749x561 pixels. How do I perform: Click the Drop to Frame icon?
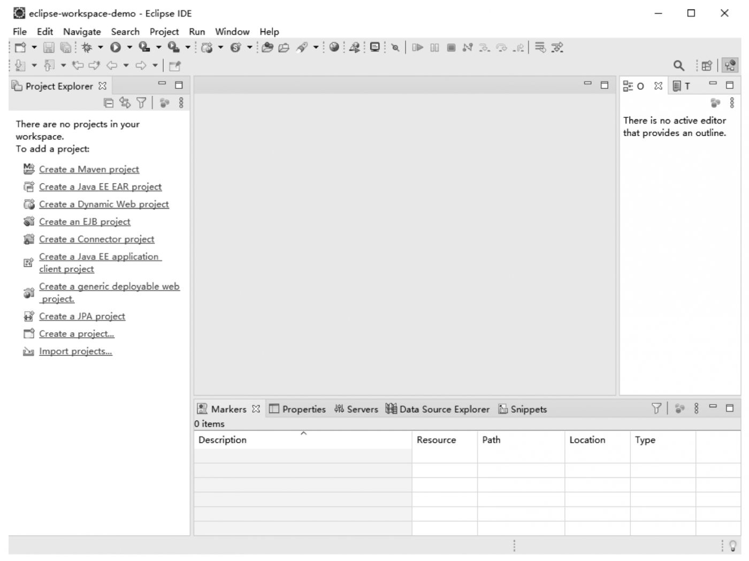click(541, 48)
